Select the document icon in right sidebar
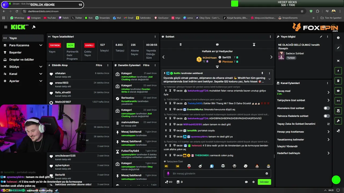 [x=338, y=81]
